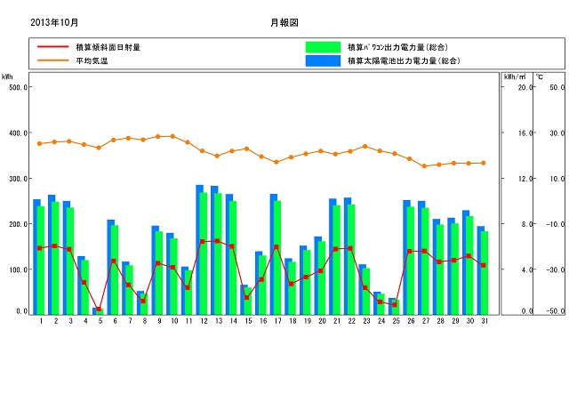Click the -50.0 tick on temperature axis
This screenshot has height=402, width=569.
click(556, 311)
